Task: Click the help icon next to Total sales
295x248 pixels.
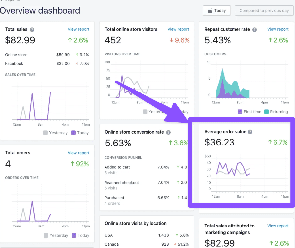Action: pos(32,29)
